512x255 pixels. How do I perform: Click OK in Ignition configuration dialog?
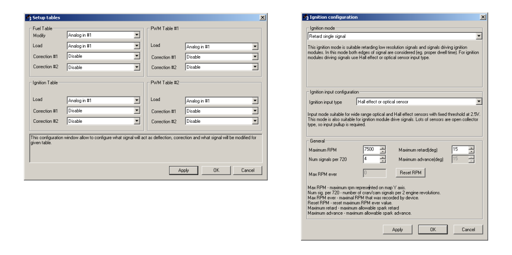coord(433,229)
